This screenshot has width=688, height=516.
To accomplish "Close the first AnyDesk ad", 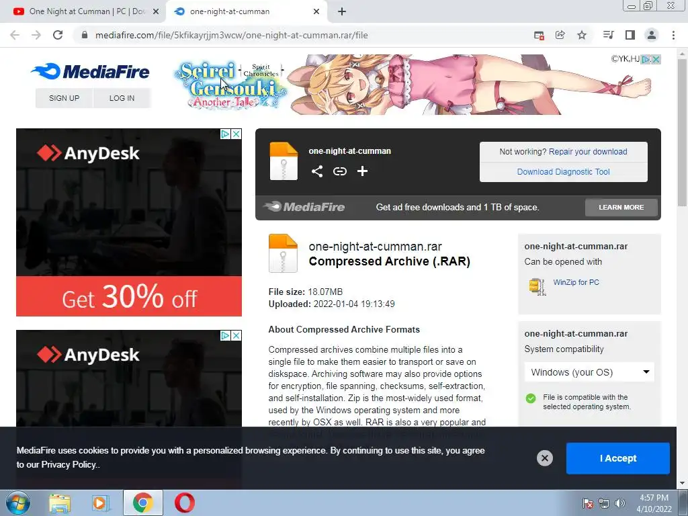I will pyautogui.click(x=236, y=134).
